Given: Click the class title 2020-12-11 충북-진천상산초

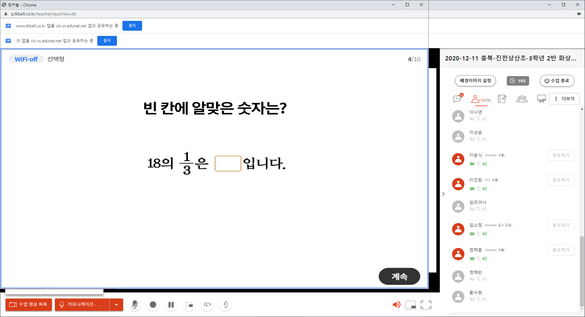Looking at the screenshot, I should 510,58.
